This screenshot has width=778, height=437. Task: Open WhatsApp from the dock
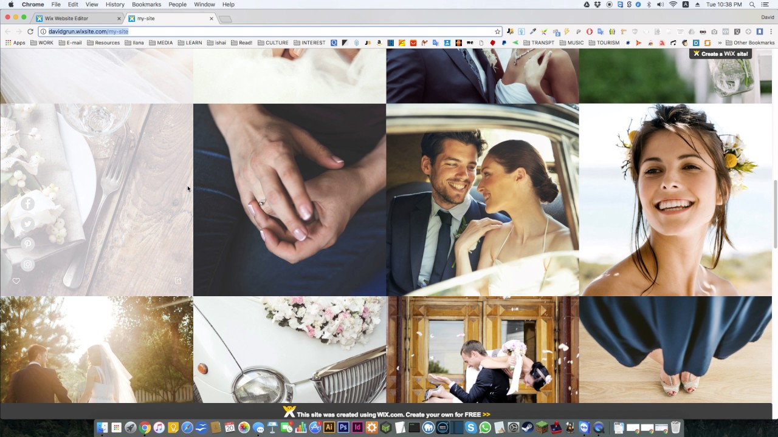pyautogui.click(x=485, y=428)
